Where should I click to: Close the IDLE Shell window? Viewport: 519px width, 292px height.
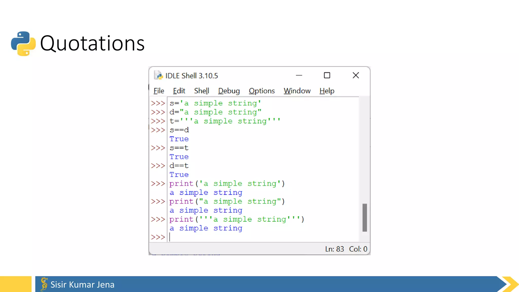[356, 75]
